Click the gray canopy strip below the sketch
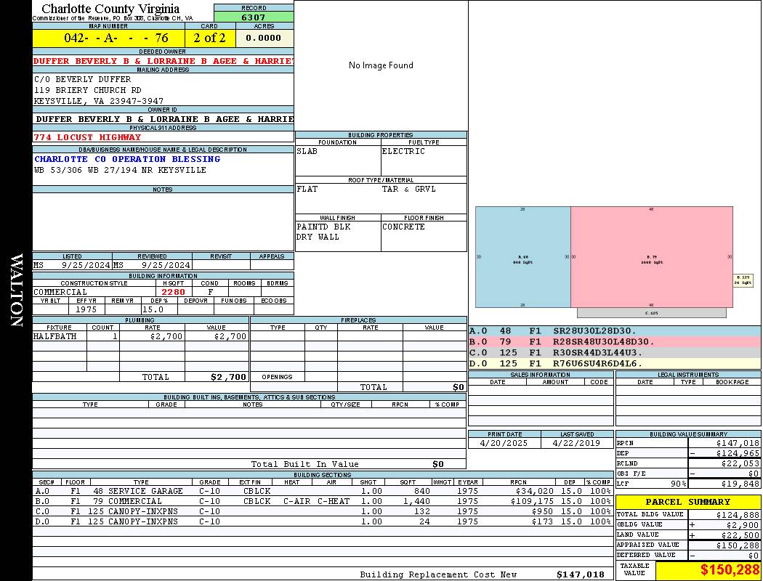Image resolution: width=763 pixels, height=581 pixels. click(x=652, y=312)
